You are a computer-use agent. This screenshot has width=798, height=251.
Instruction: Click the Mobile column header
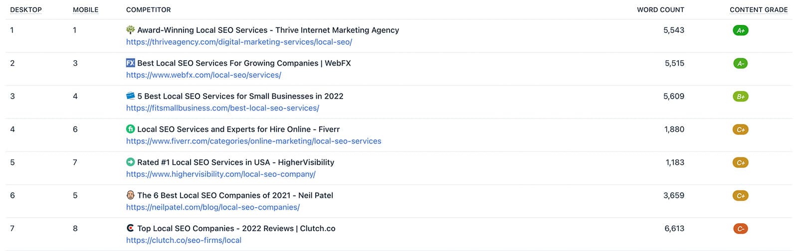86,10
